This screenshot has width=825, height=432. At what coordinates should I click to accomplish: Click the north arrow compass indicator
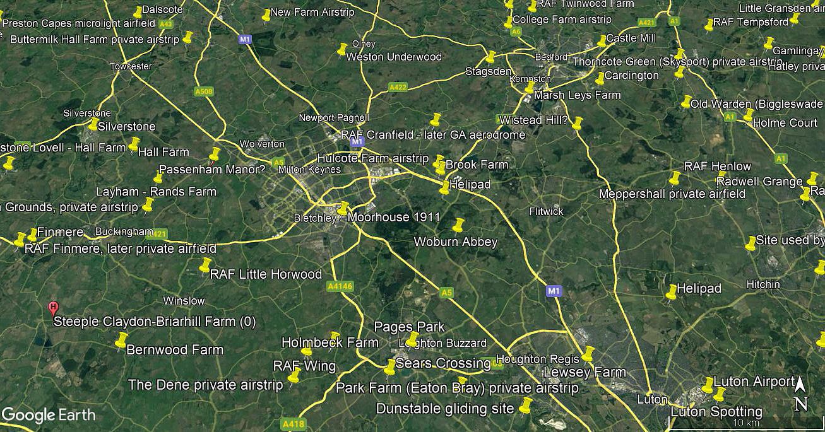800,394
